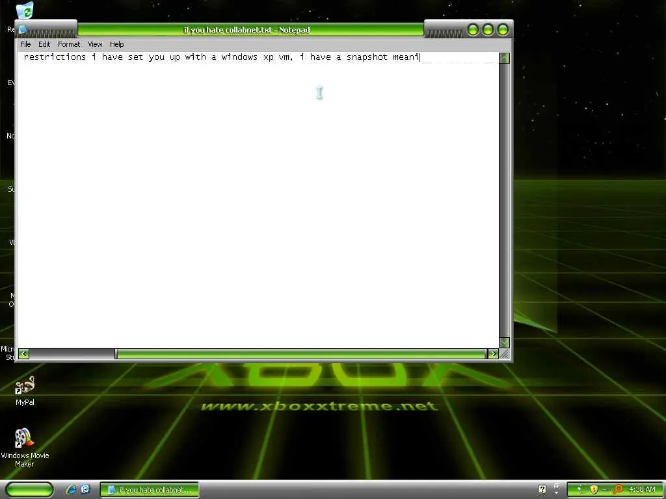Click the window resize grip corner
The width and height of the screenshot is (666, 499).
tap(505, 354)
